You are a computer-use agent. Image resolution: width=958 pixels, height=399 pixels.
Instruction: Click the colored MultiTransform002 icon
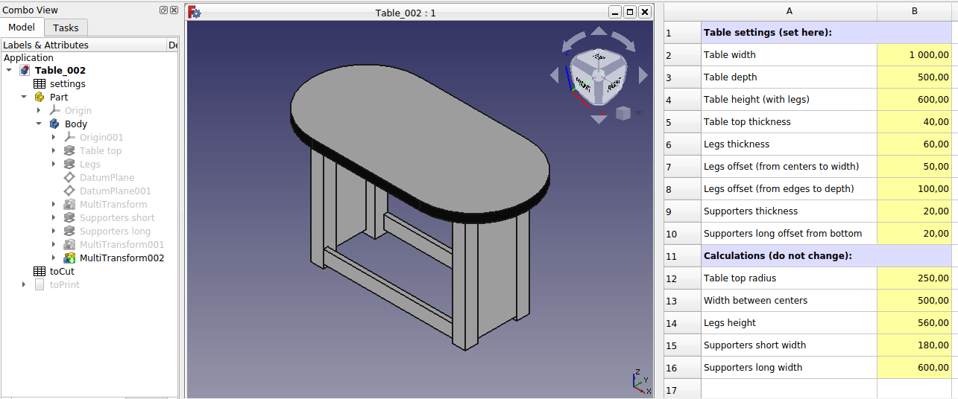[x=69, y=258]
